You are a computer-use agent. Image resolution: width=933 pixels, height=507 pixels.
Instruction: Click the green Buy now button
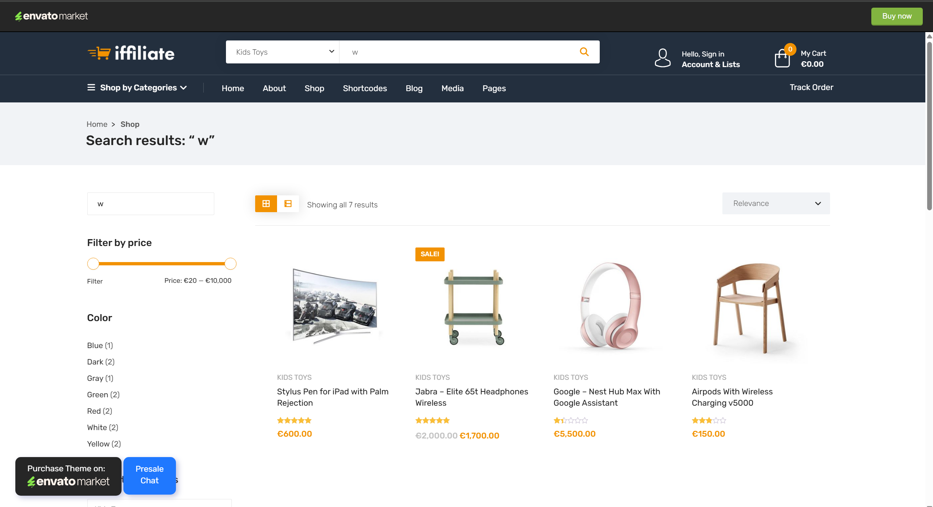pyautogui.click(x=897, y=16)
